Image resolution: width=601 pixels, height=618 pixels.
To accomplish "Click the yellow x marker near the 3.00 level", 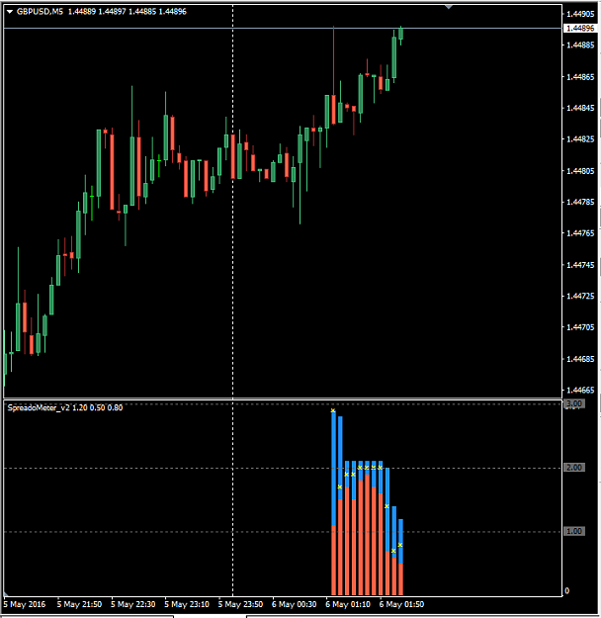I will click(x=333, y=410).
